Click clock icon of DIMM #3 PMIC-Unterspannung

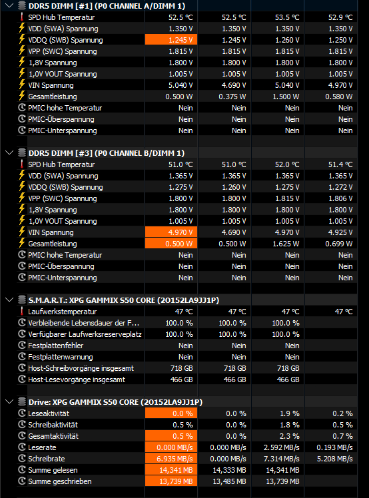[21, 277]
